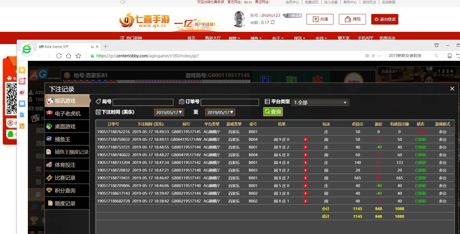Watch replay for order 190517188728832
Screen dimensions: 460x234
point(305,170)
